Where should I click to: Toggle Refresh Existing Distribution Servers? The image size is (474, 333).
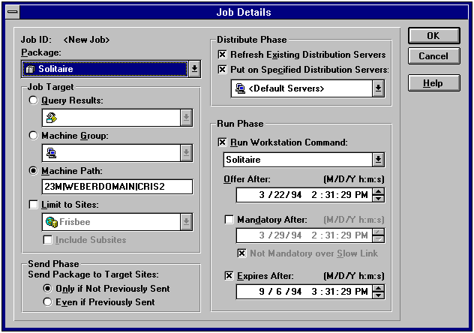222,55
